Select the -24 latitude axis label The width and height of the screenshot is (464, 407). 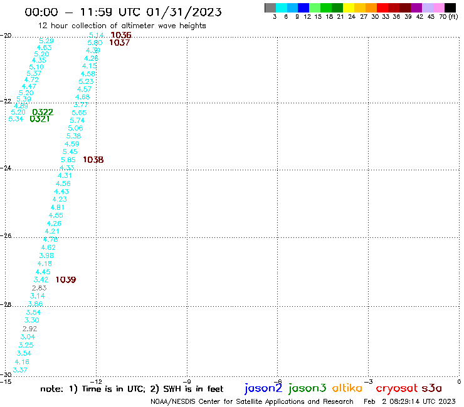[x=6, y=168]
